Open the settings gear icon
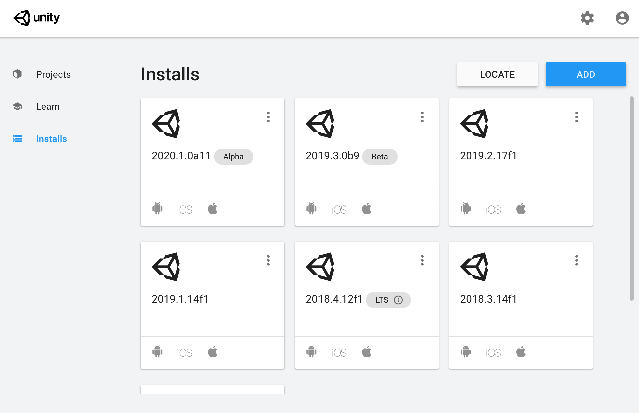 (587, 18)
